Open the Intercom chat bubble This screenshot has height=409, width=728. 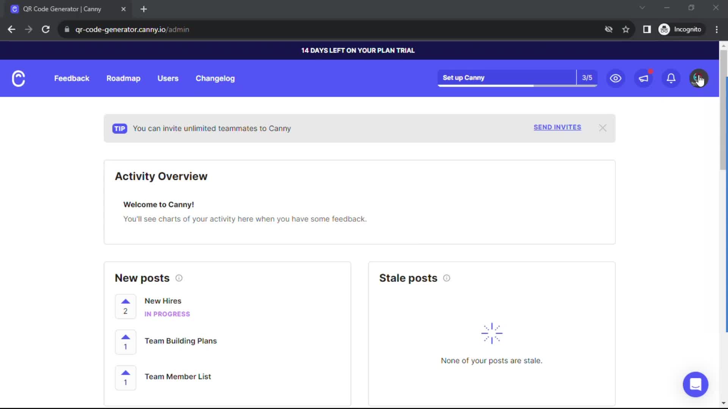(x=696, y=384)
